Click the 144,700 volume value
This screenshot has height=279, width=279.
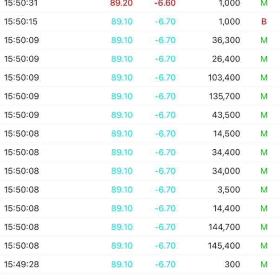click(x=224, y=227)
